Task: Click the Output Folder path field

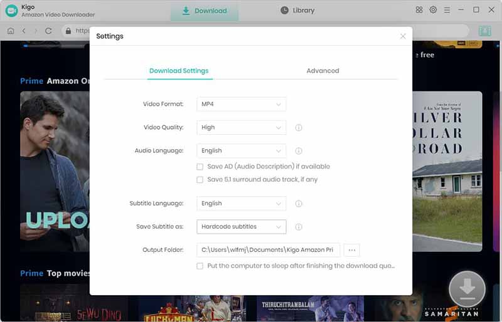Action: click(x=268, y=250)
